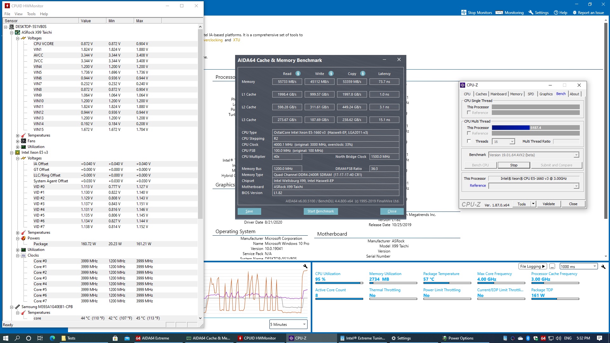
Task: Switch to the Mainboard tab in CPU-Z
Action: pos(498,94)
